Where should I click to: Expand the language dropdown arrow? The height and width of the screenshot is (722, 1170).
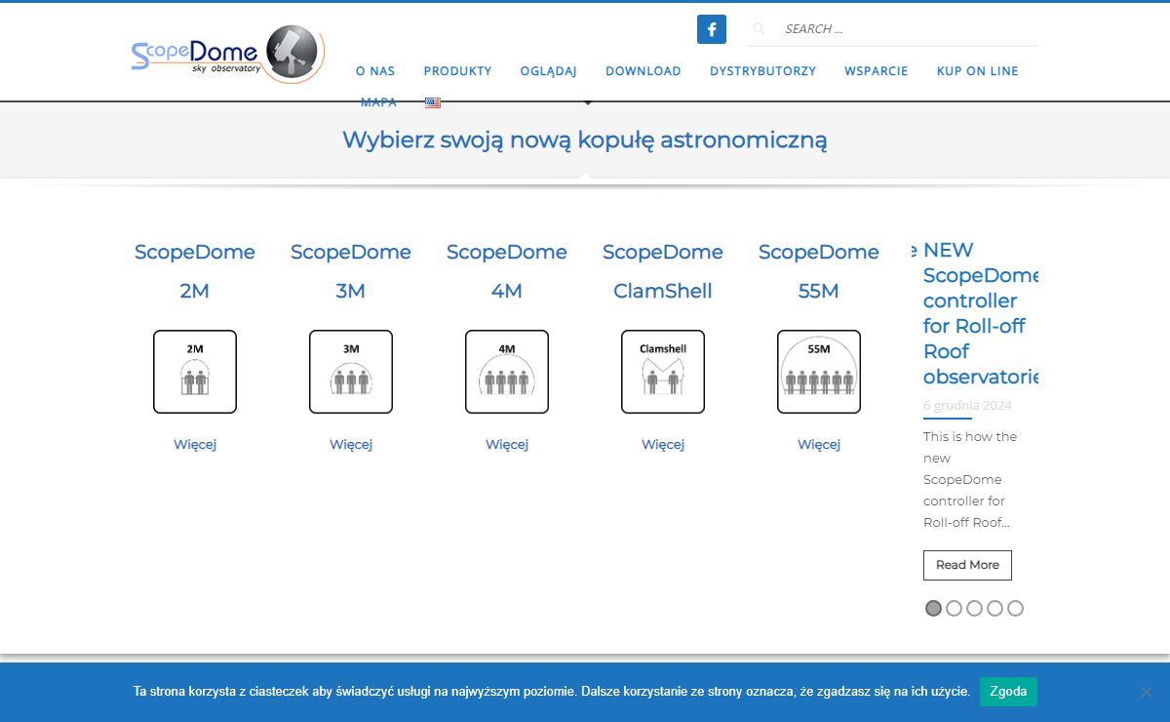click(x=588, y=102)
